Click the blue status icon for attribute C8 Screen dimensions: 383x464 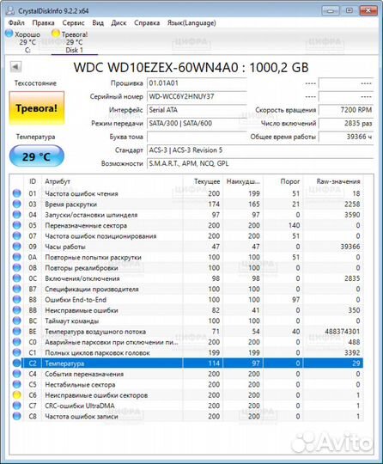[17, 416]
